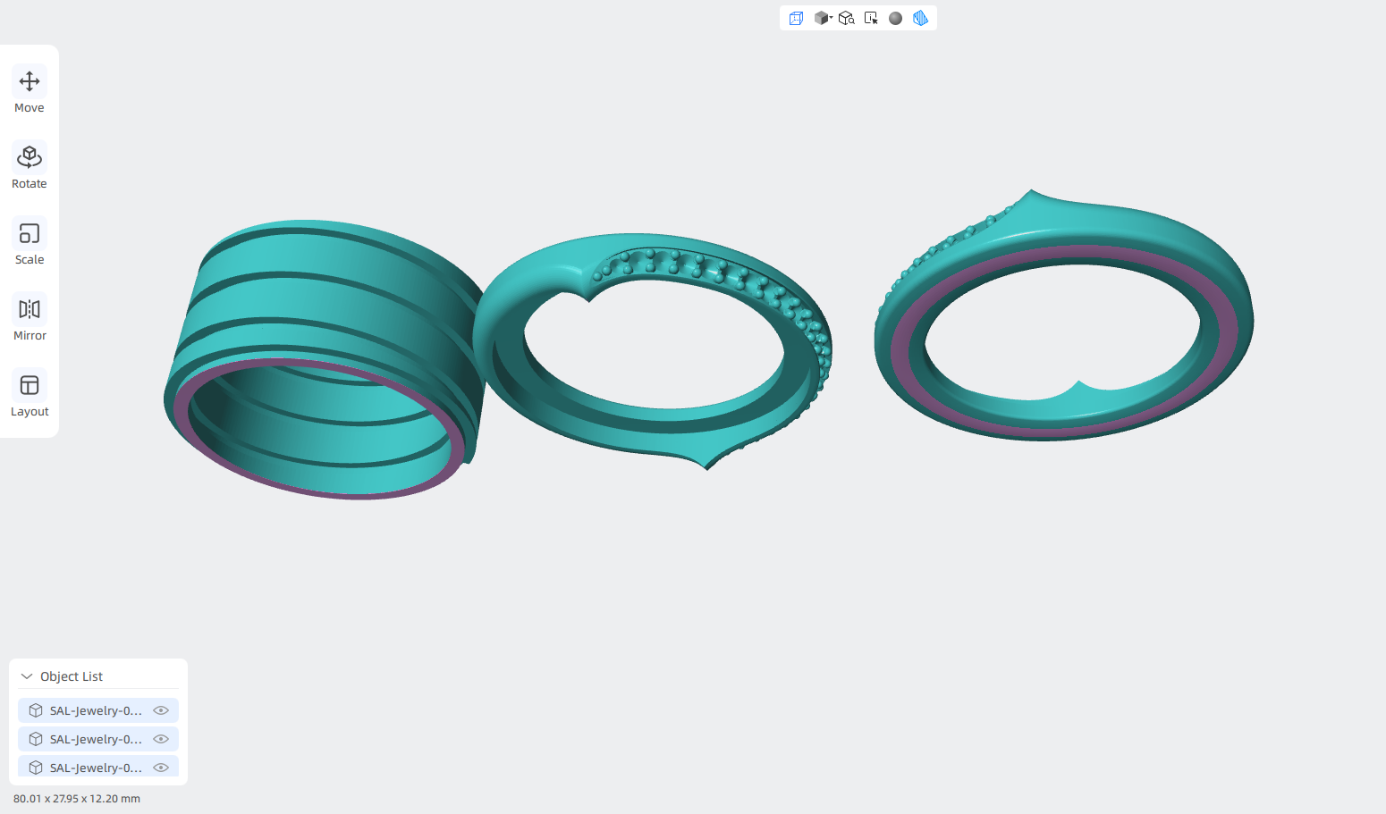Select the Rotate tool
This screenshot has width=1386, height=814.
pyautogui.click(x=30, y=166)
